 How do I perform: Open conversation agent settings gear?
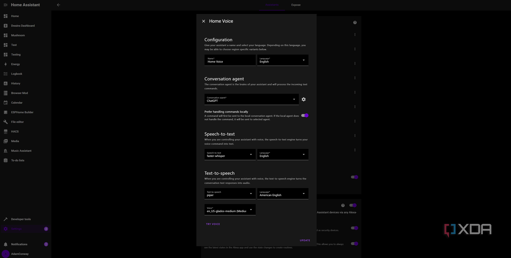304,99
